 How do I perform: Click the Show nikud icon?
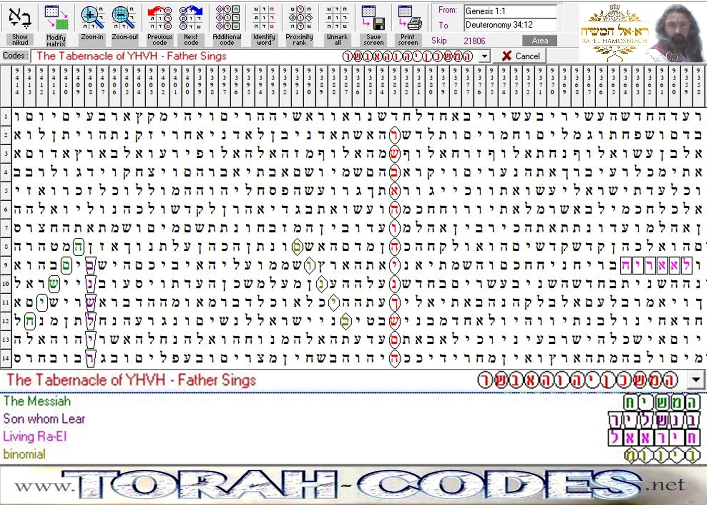20,19
